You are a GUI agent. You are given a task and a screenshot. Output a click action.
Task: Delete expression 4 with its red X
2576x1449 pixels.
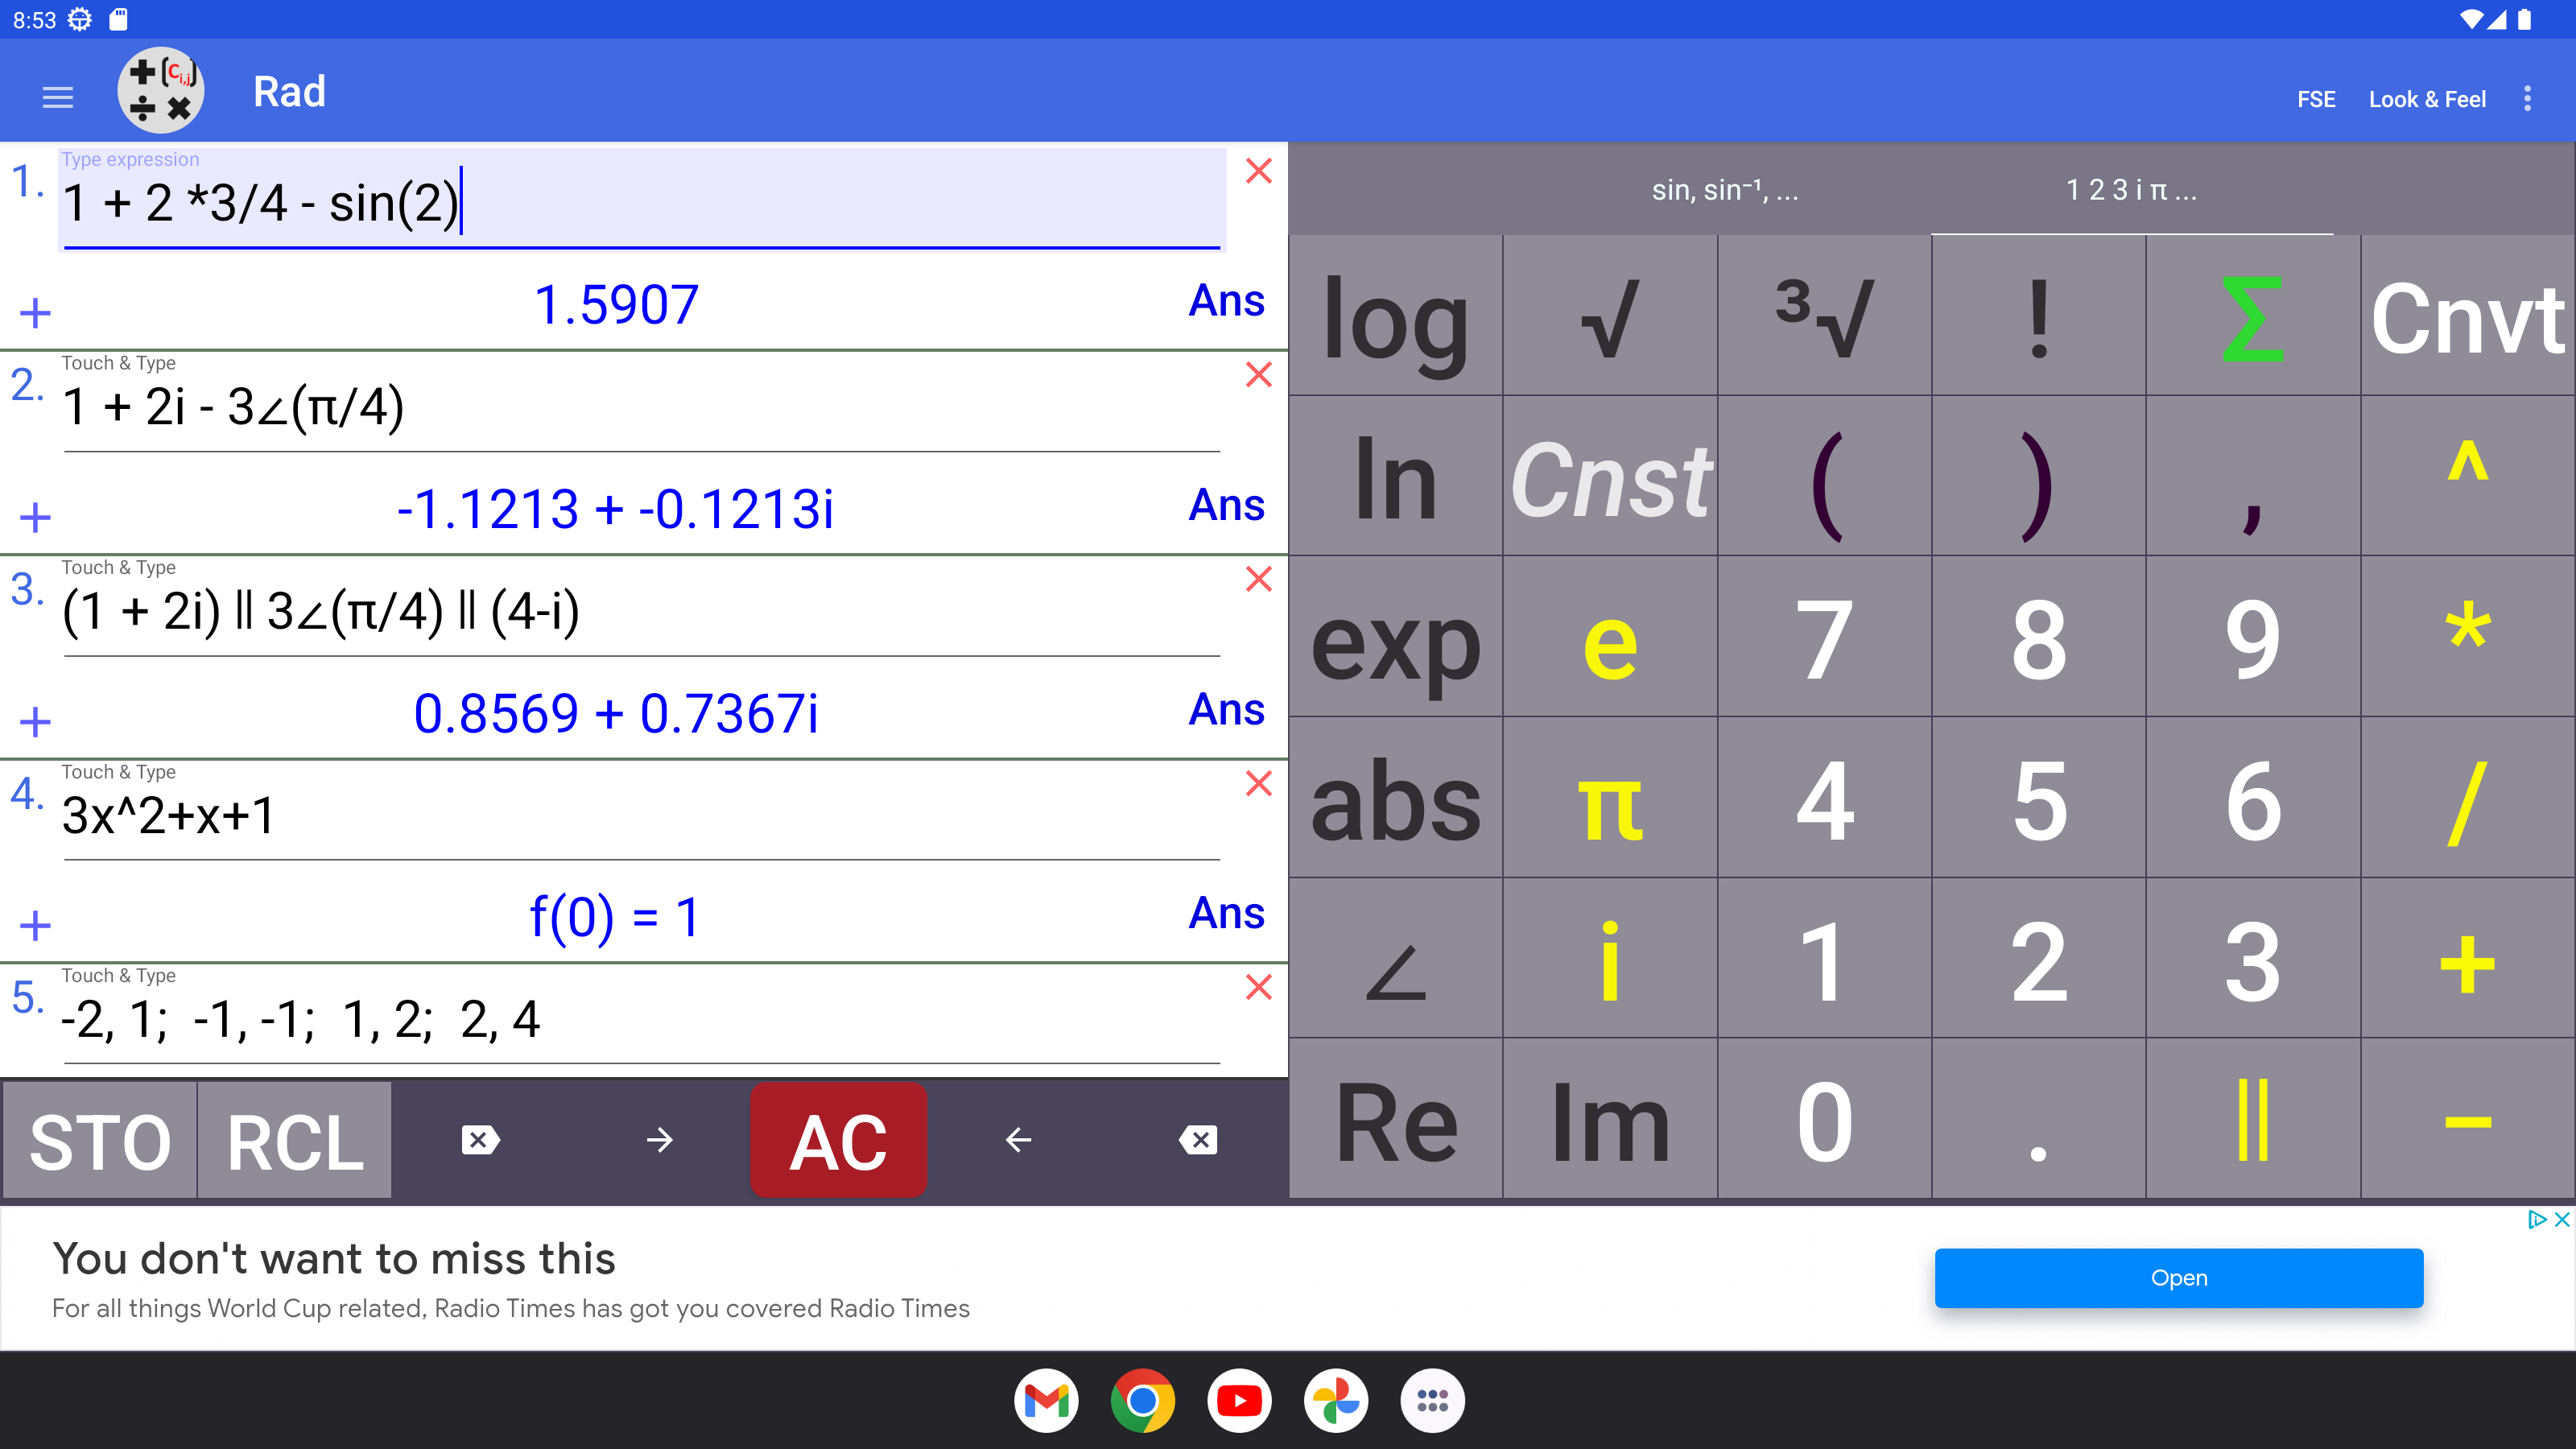1259,783
